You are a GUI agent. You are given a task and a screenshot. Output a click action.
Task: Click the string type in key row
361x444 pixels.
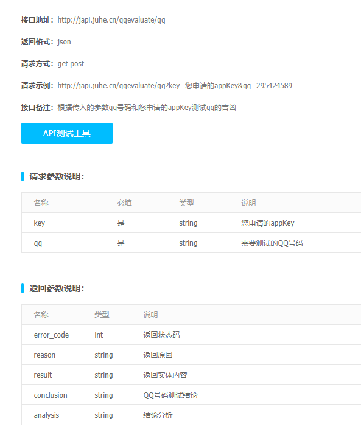188,223
